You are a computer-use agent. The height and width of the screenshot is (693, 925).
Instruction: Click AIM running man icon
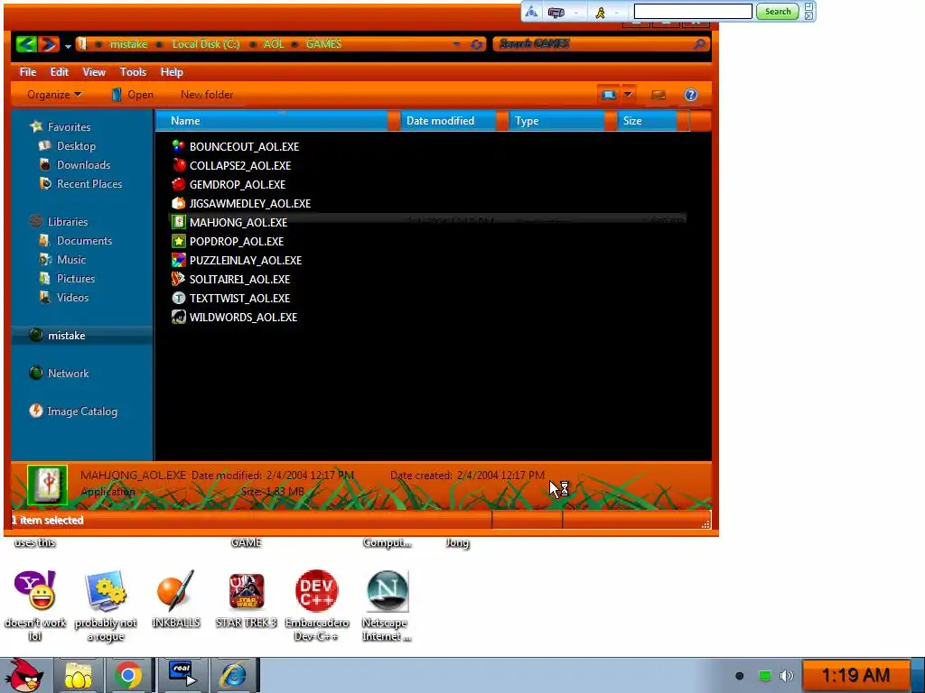tap(600, 12)
